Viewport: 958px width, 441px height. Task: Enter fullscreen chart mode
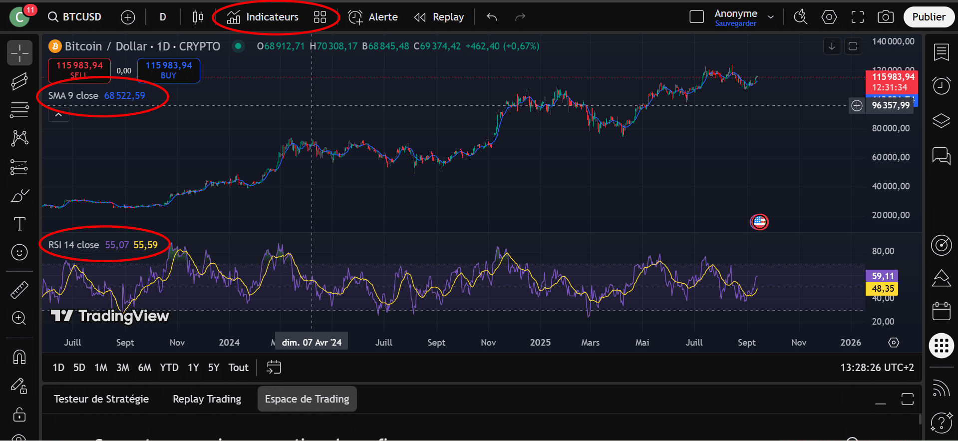click(857, 17)
